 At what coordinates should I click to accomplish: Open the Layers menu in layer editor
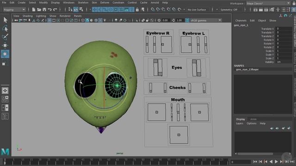click(x=240, y=124)
